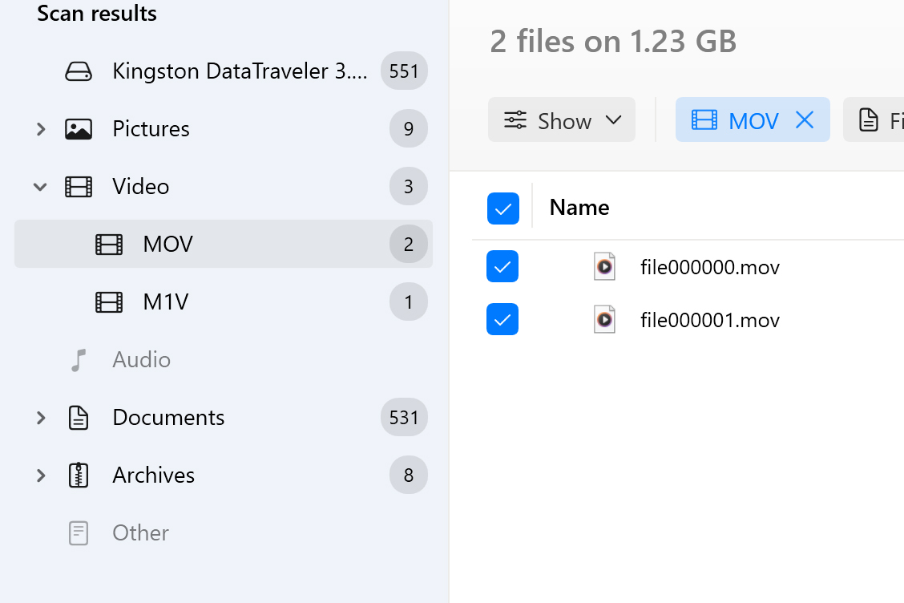This screenshot has width=904, height=603.
Task: Click the Kingston DataTraveler drive icon
Action: click(x=79, y=72)
